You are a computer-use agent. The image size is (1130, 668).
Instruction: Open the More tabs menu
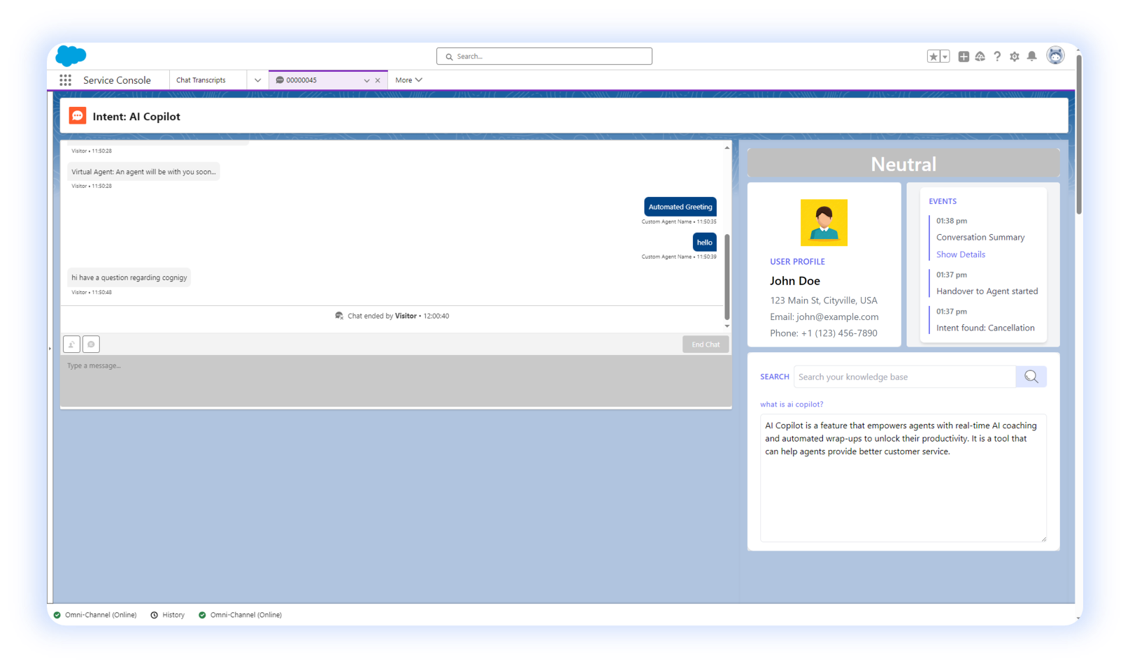click(x=408, y=80)
